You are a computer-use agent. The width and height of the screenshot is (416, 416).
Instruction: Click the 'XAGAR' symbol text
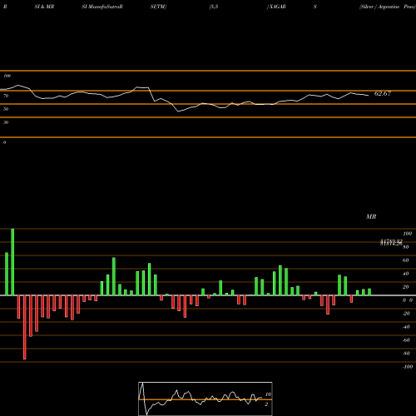click(277, 7)
